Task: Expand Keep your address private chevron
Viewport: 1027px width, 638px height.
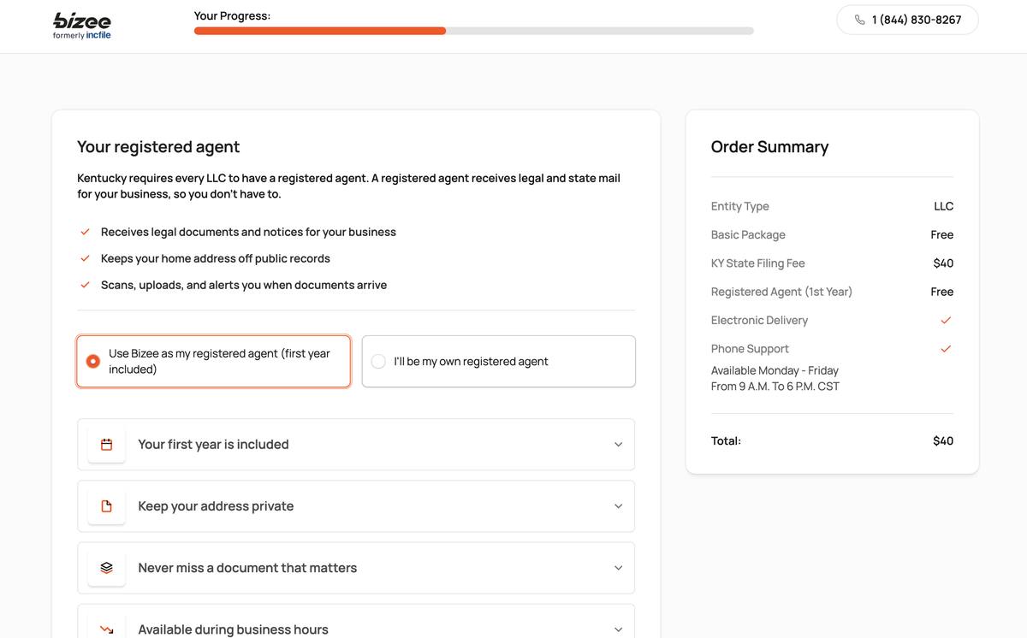Action: (x=618, y=506)
